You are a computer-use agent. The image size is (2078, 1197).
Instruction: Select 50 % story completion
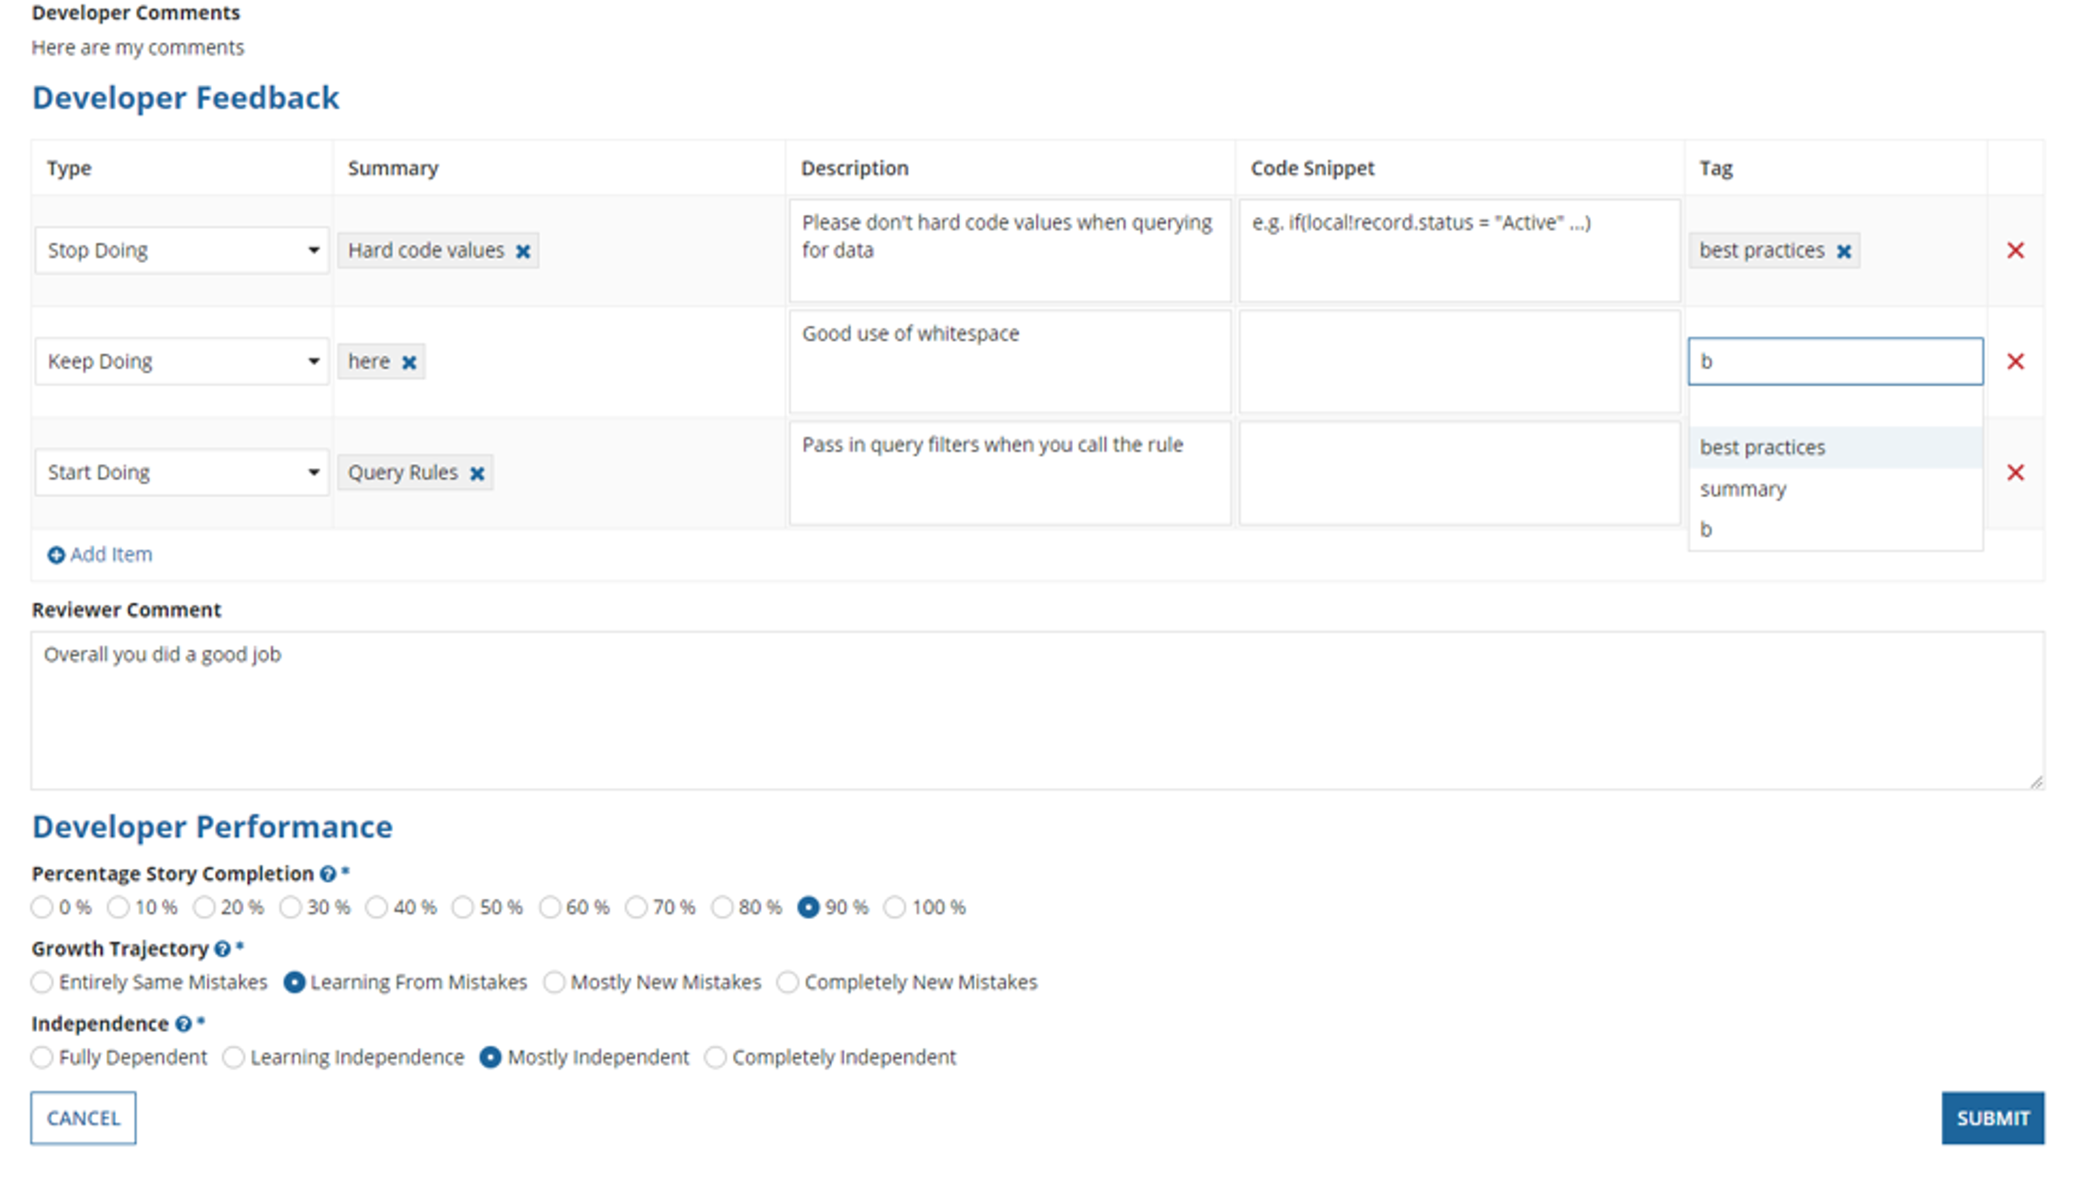point(463,907)
